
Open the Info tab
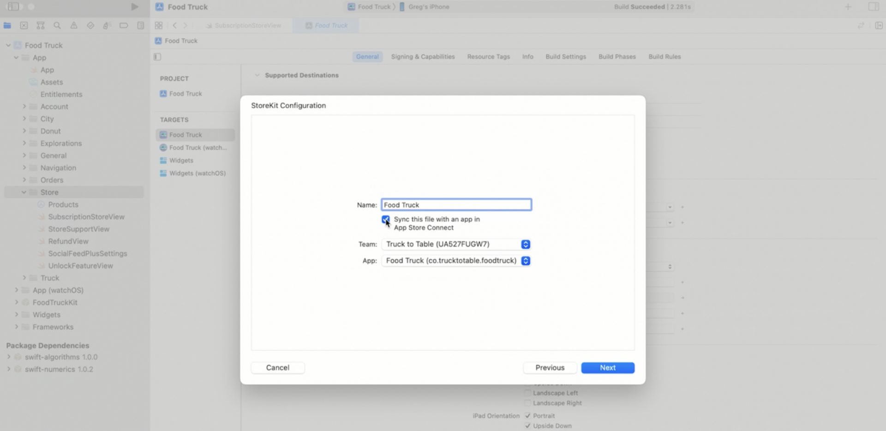pos(527,57)
